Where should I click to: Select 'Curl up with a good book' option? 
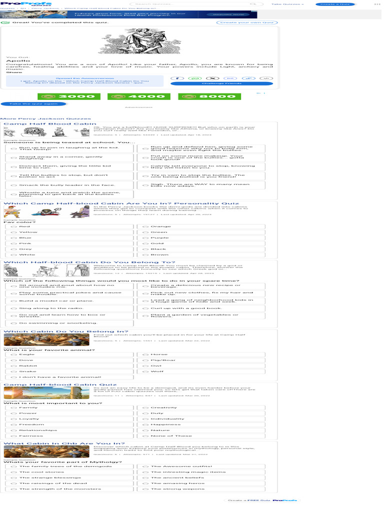[201, 308]
